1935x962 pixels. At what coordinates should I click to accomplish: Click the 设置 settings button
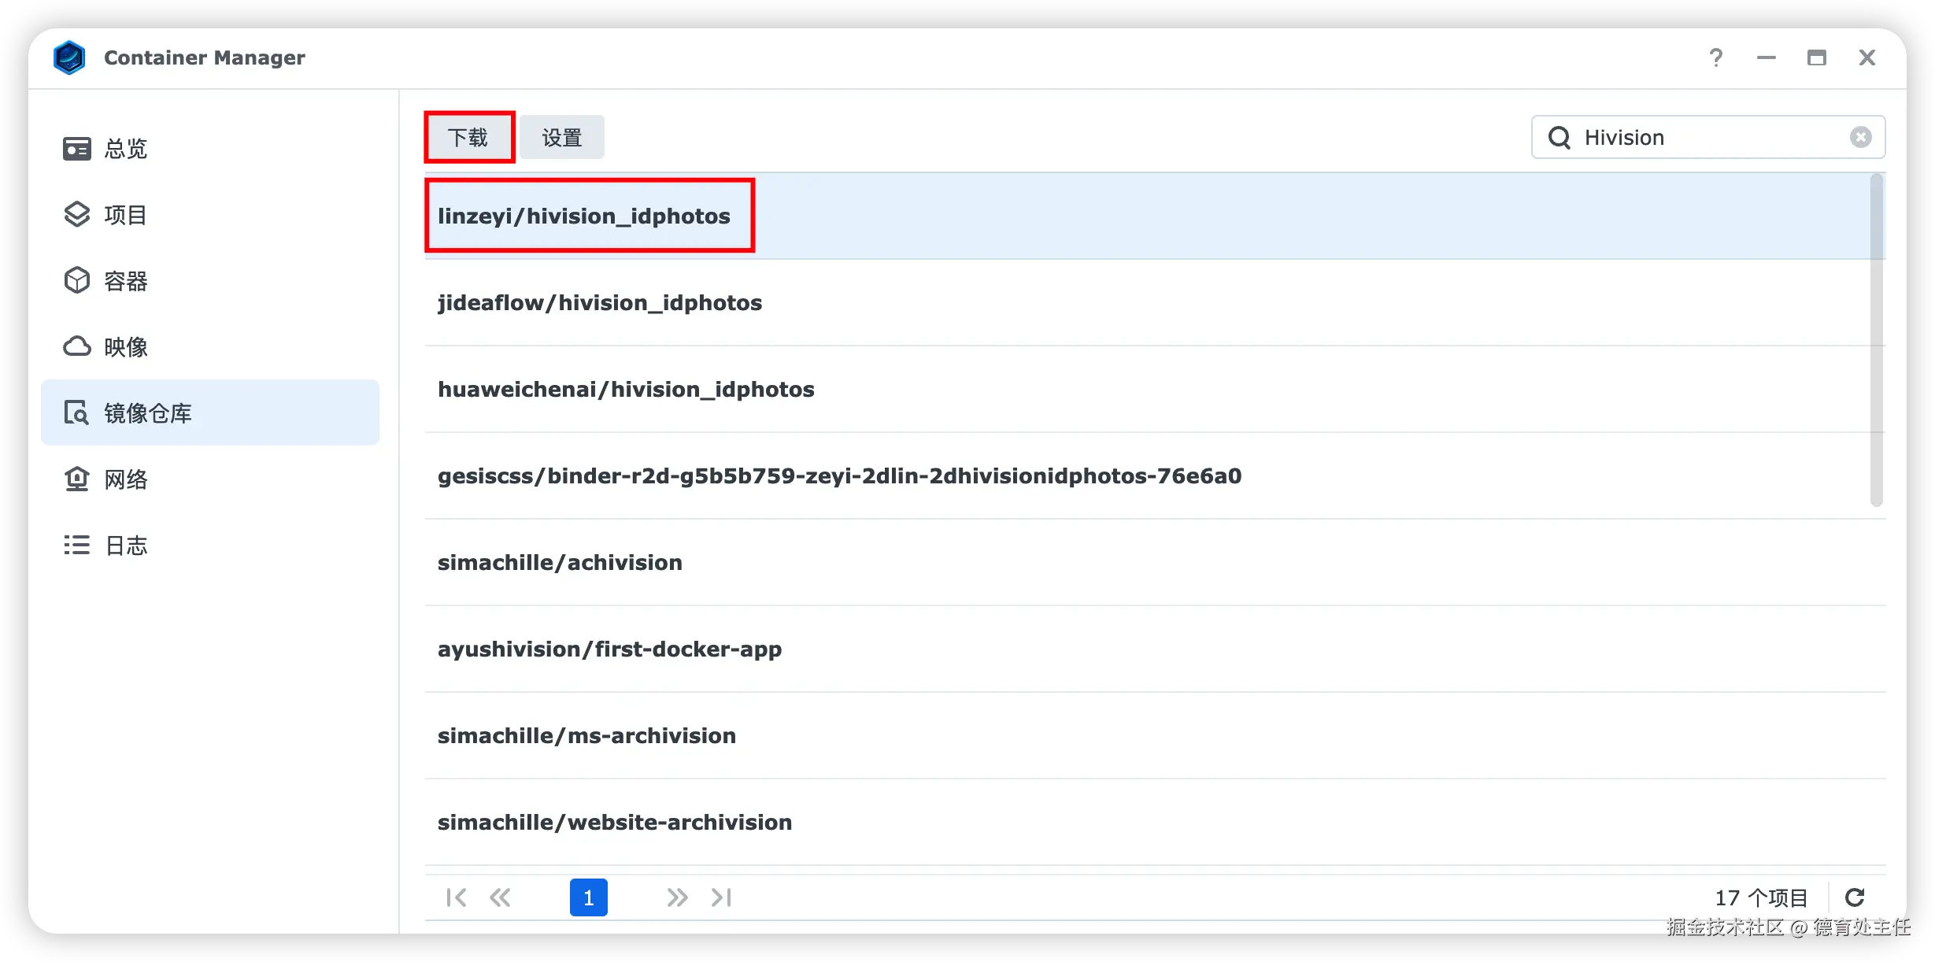coord(562,138)
